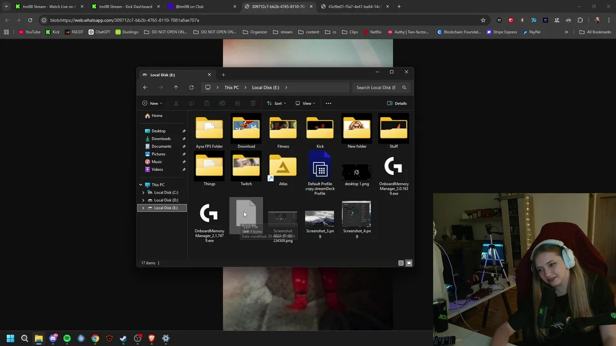
Task: Select desktop 1.png thumbnail
Action: pos(357,172)
